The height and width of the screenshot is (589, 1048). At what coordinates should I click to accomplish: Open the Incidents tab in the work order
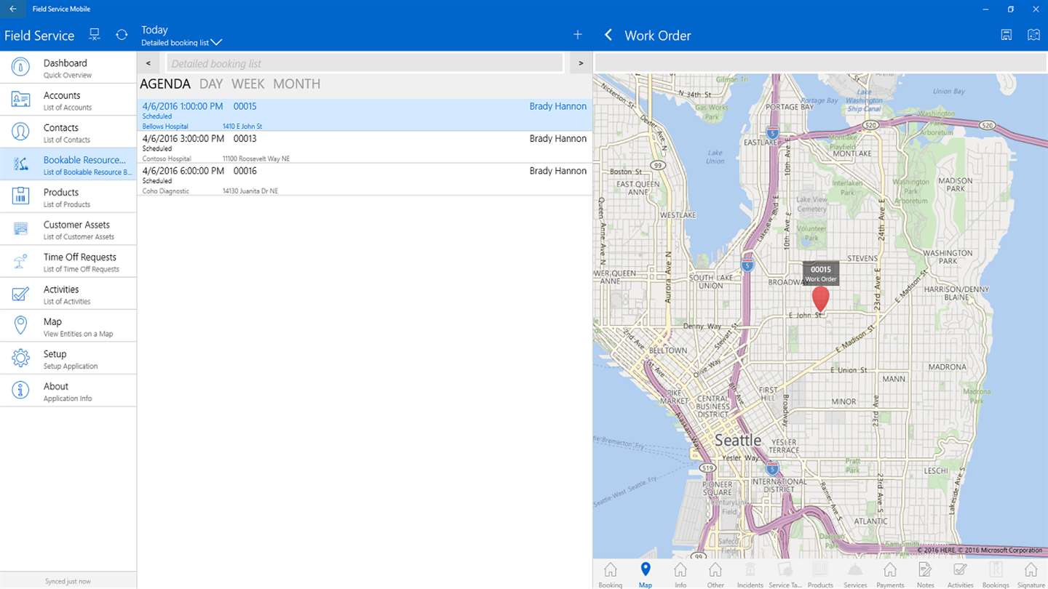pos(750,574)
